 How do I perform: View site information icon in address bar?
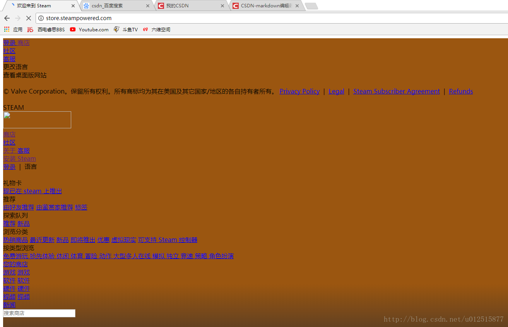41,18
